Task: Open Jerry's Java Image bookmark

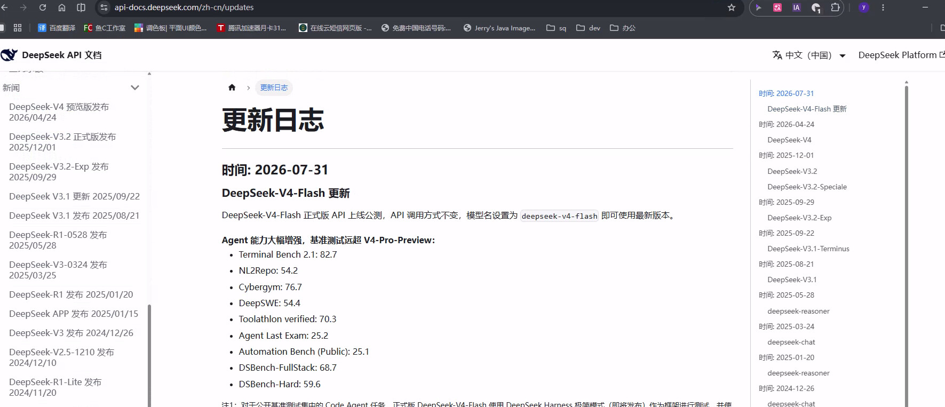Action: coord(499,28)
